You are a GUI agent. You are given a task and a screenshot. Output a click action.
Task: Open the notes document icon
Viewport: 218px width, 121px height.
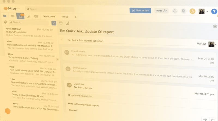[x=184, y=11]
